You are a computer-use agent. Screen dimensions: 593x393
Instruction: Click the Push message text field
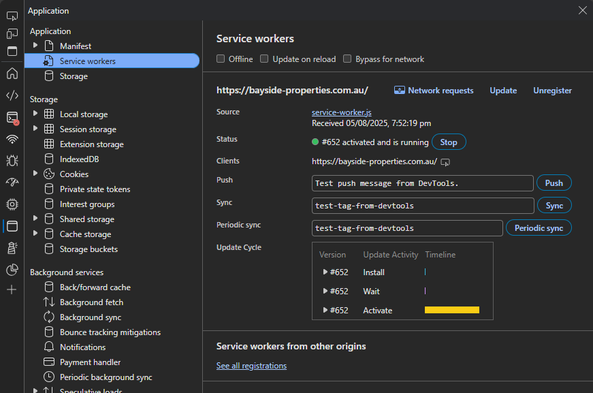(422, 183)
